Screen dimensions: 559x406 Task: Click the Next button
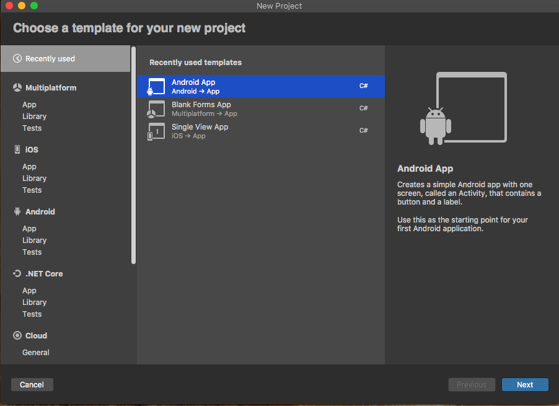(524, 384)
